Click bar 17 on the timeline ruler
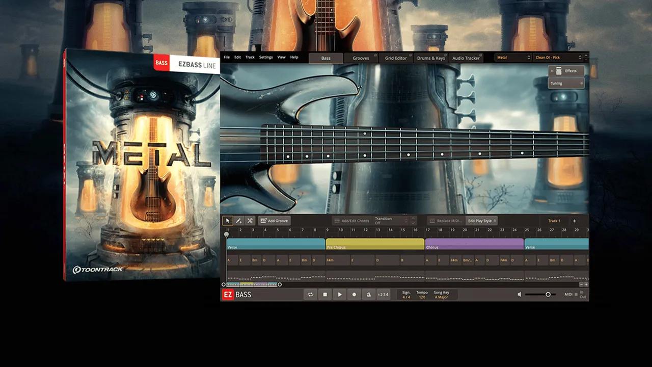The image size is (652, 367). coord(427,230)
